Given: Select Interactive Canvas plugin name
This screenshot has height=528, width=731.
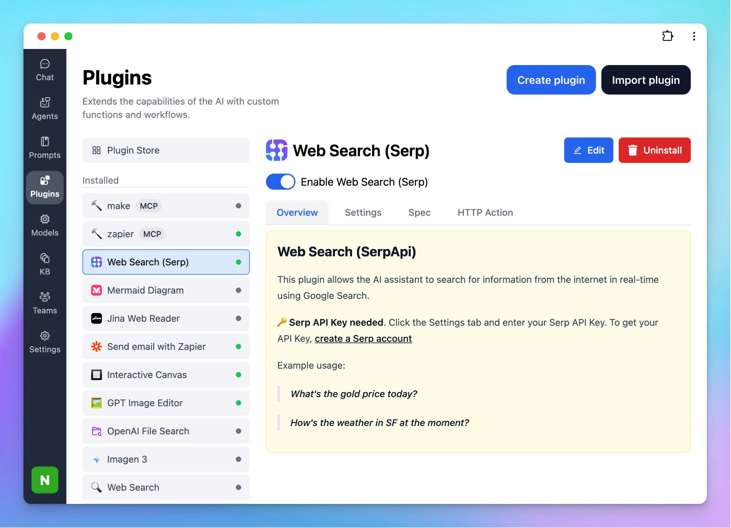Looking at the screenshot, I should click(147, 375).
